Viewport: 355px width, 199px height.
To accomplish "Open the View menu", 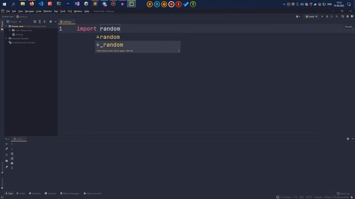I will pos(21,11).
